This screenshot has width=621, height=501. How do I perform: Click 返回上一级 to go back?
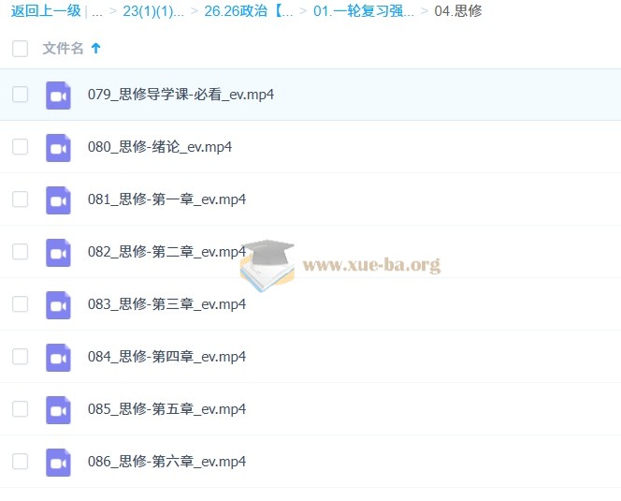[x=45, y=11]
